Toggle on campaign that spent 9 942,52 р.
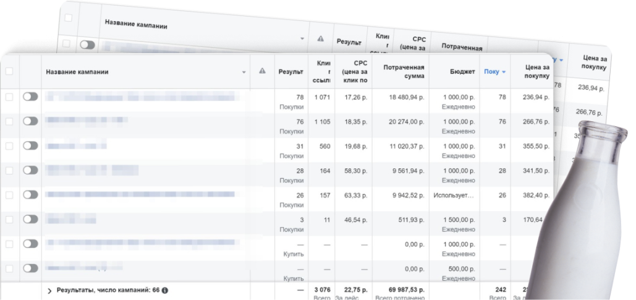Image resolution: width=636 pixels, height=300 pixels. 30,194
